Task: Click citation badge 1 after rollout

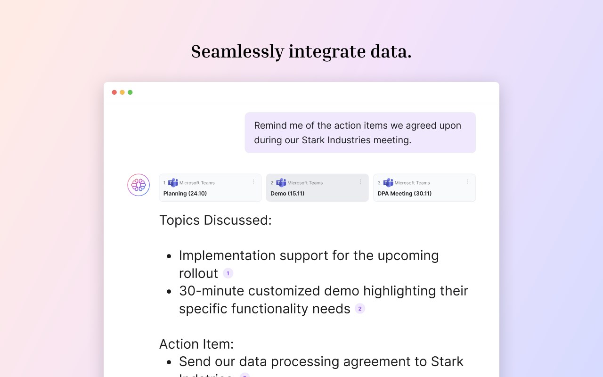Action: click(x=228, y=273)
